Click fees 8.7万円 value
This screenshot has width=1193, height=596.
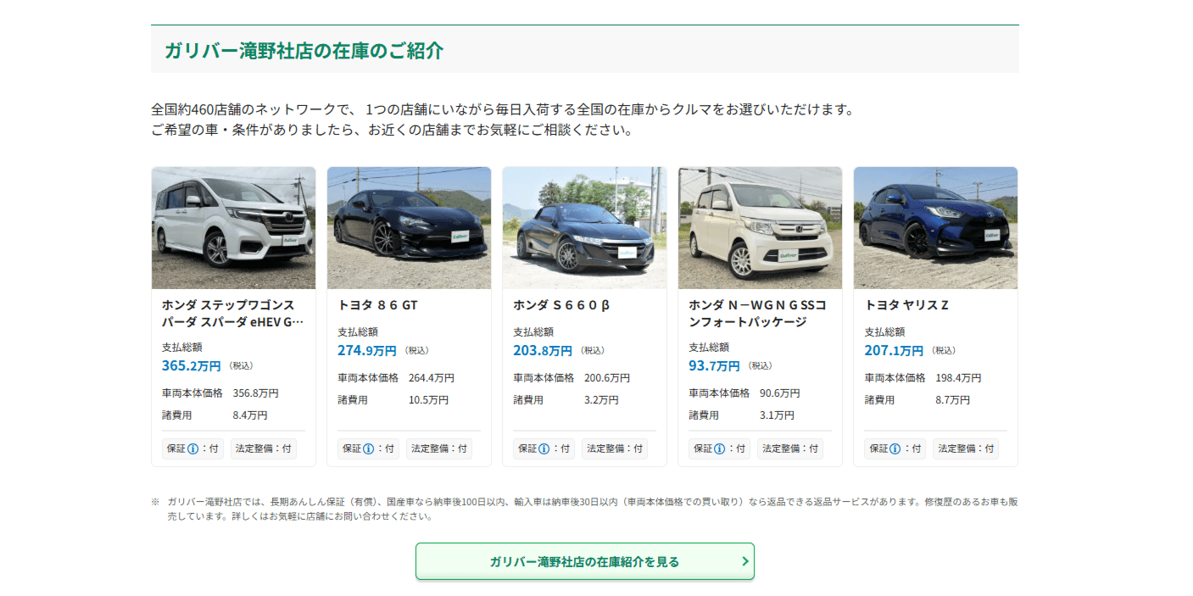(952, 400)
